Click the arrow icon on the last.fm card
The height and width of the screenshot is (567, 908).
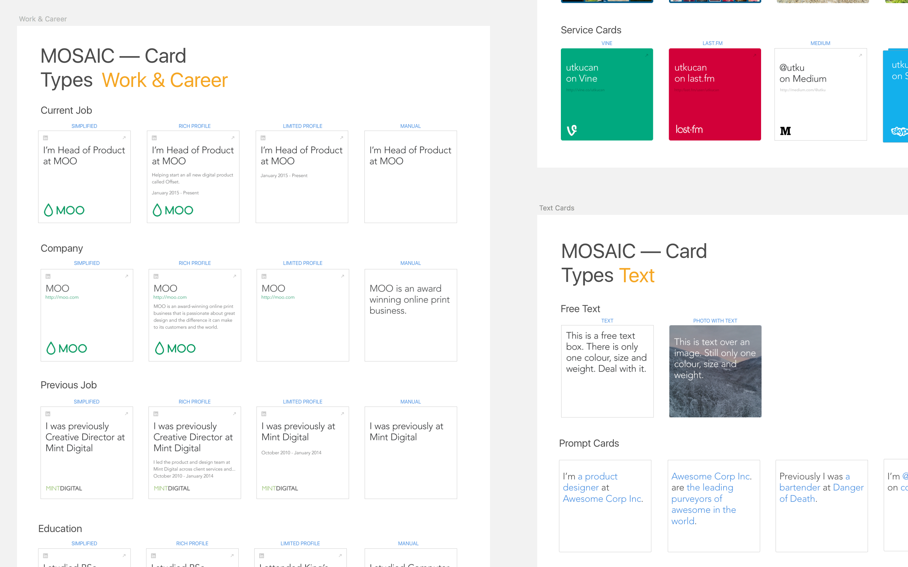pyautogui.click(x=755, y=55)
